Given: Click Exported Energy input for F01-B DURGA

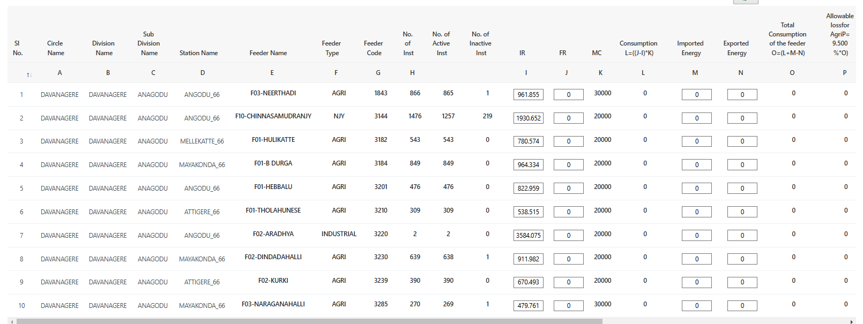Looking at the screenshot, I should [742, 165].
